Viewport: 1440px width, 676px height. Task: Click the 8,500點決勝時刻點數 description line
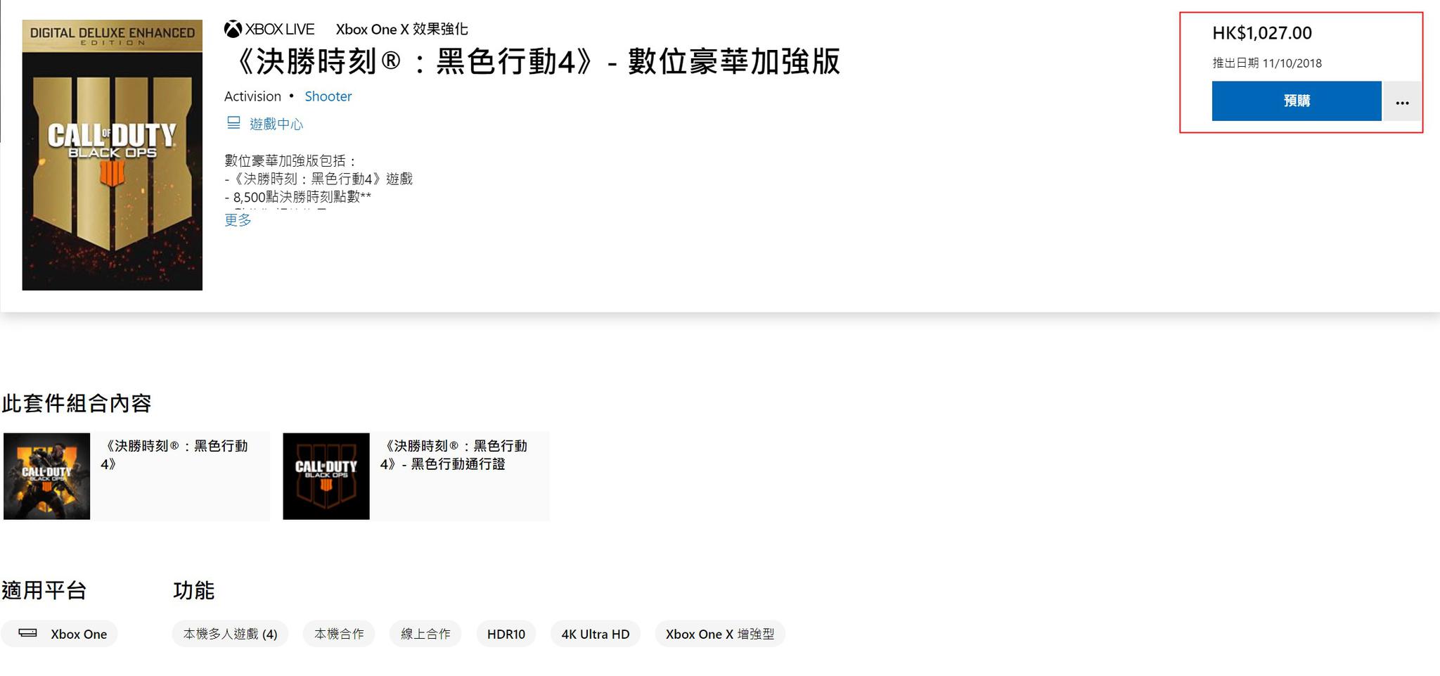click(298, 197)
